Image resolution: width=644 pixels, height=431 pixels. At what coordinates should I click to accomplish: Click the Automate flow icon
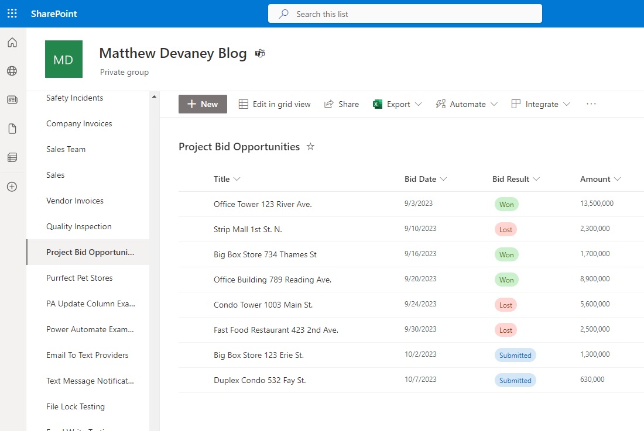pos(440,104)
